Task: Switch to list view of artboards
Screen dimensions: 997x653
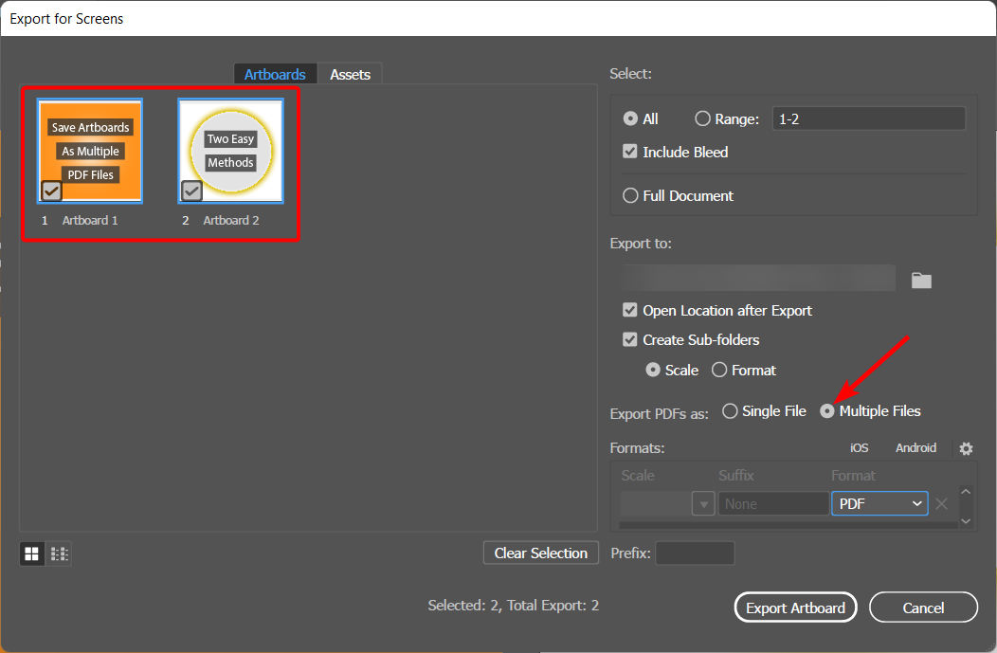Action: 59,553
